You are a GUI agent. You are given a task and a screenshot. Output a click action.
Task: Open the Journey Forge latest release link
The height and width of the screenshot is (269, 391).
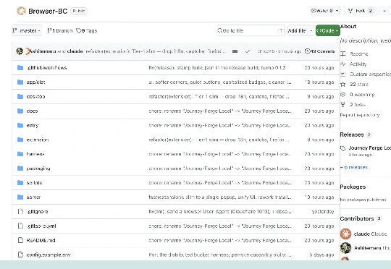(x=369, y=148)
